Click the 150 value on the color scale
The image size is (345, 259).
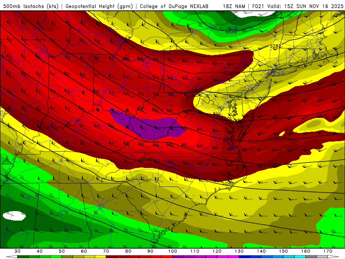[283, 251]
